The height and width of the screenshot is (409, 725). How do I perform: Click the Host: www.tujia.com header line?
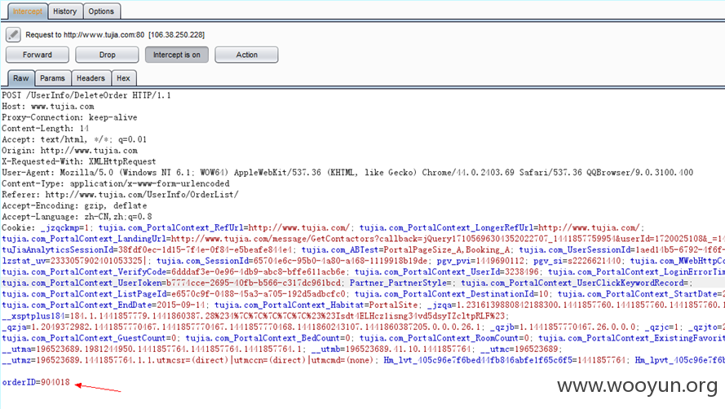point(47,106)
